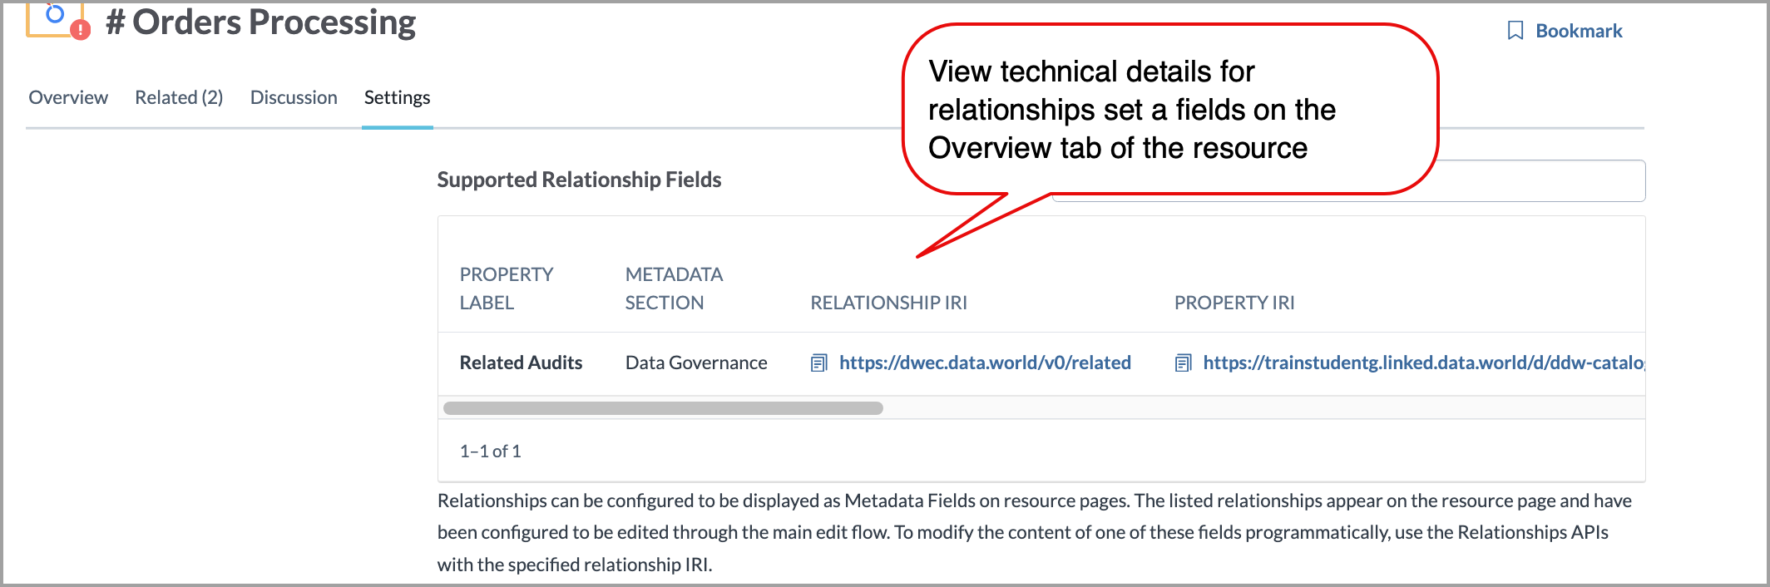Viewport: 1770px width, 587px height.
Task: Click the red alert badge on resource icon
Action: (81, 30)
